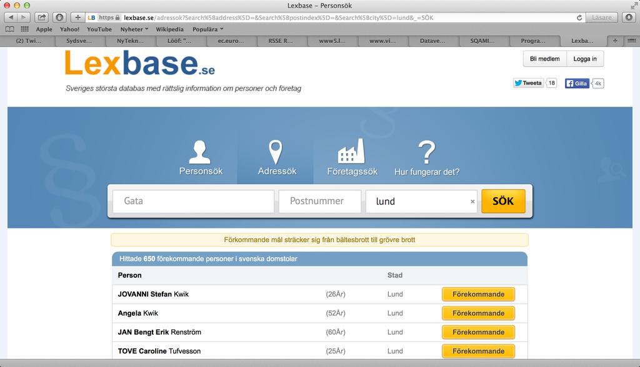The width and height of the screenshot is (640, 367).
Task: Open the Yahoo! bookmark
Action: 69,29
